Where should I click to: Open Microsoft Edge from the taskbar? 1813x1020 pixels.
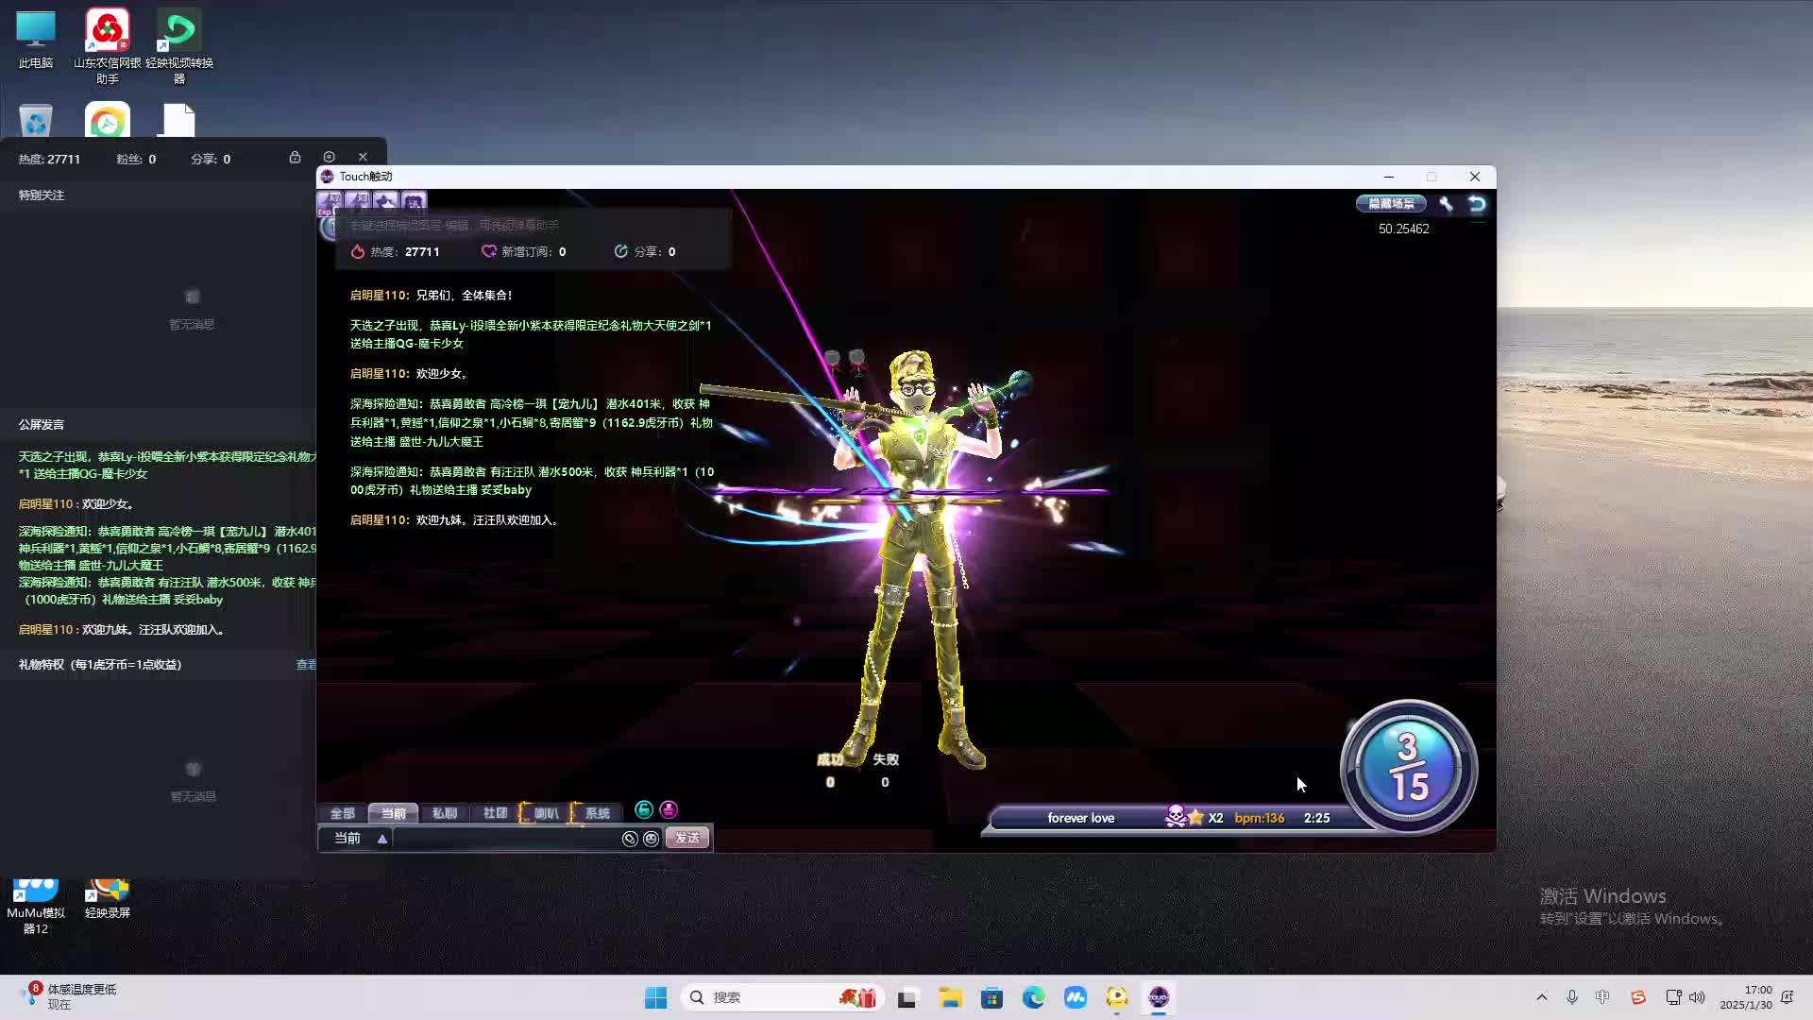pos(1034,997)
